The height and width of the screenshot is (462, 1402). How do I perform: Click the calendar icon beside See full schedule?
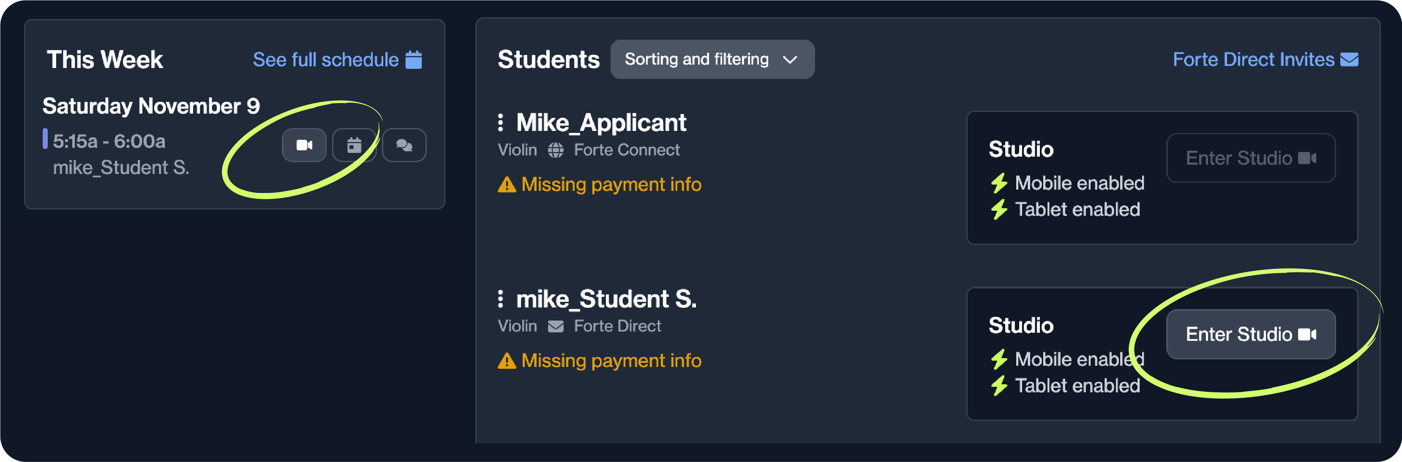tap(414, 59)
